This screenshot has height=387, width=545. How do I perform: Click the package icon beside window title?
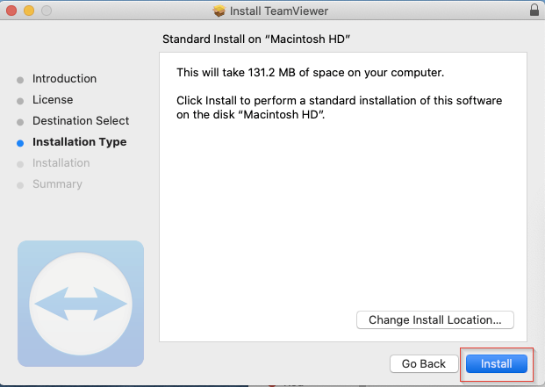tap(219, 11)
